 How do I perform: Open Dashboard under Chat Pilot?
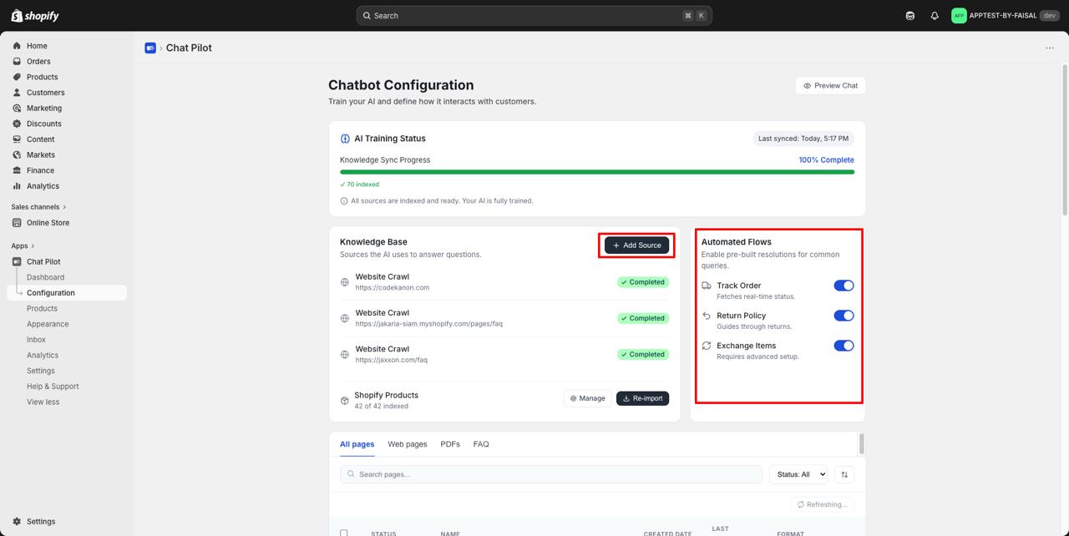pos(45,277)
